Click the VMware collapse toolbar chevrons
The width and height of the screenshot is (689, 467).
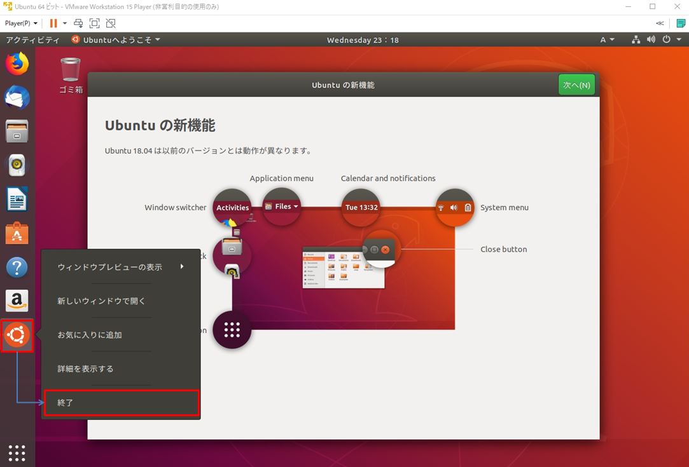(660, 24)
